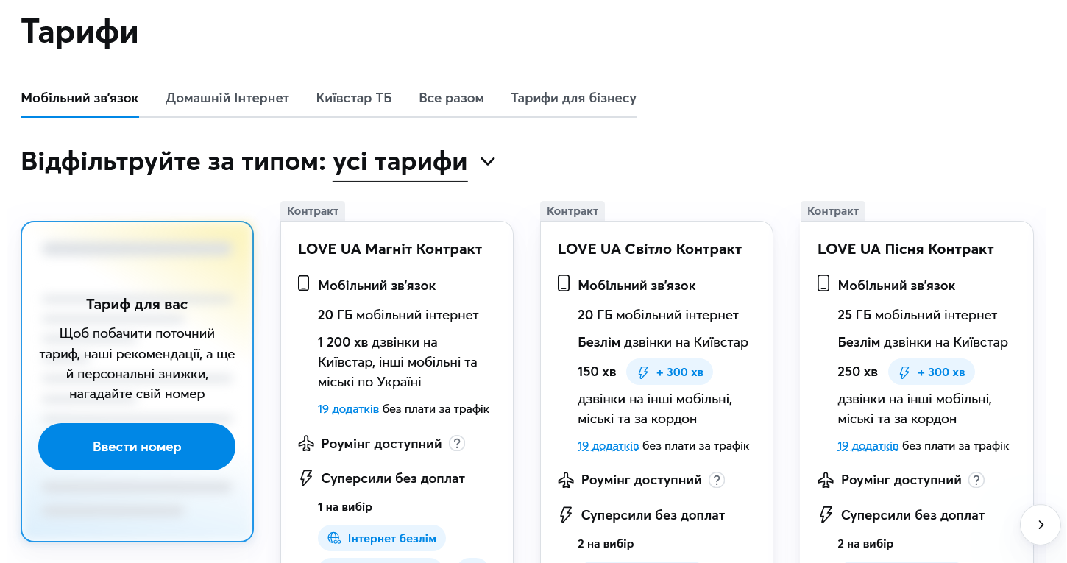The width and height of the screenshot is (1067, 563).
Task: Open 19 додатків link in Магніт card
Action: tap(348, 409)
